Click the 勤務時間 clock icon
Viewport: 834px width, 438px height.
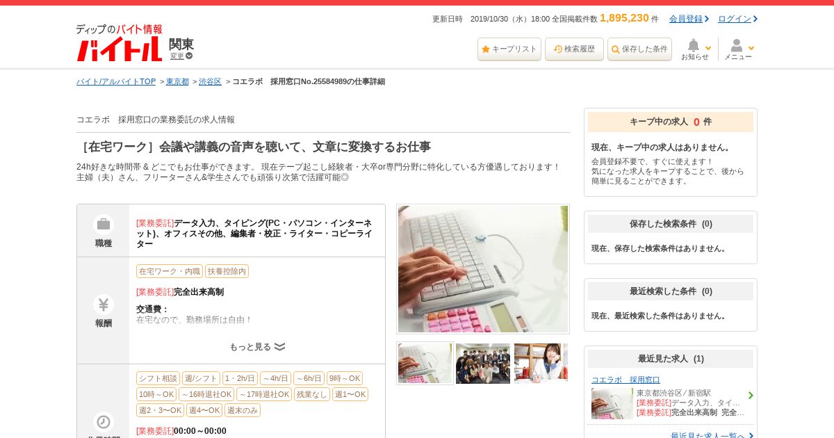104,422
